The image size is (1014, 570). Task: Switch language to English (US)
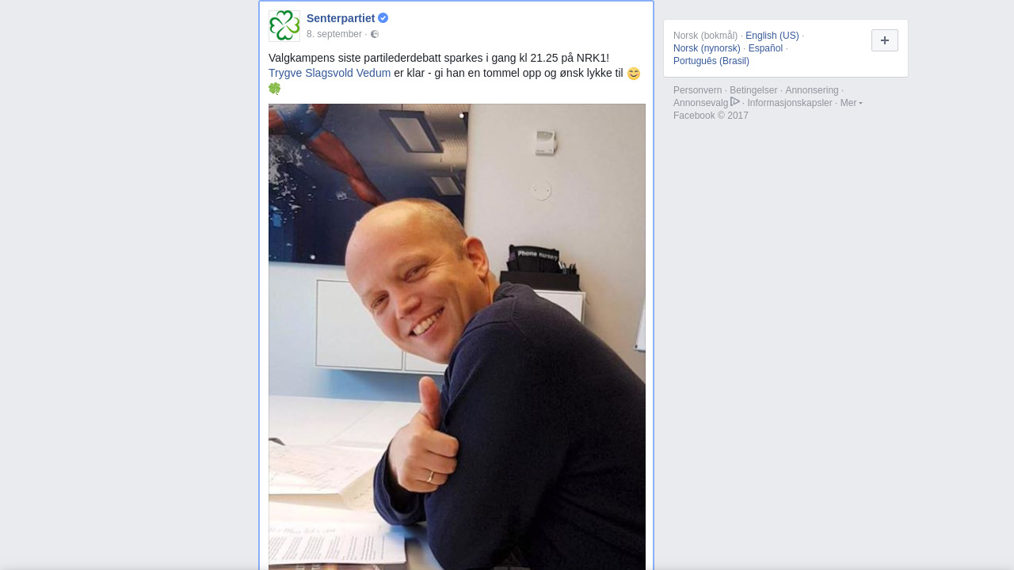(x=772, y=36)
